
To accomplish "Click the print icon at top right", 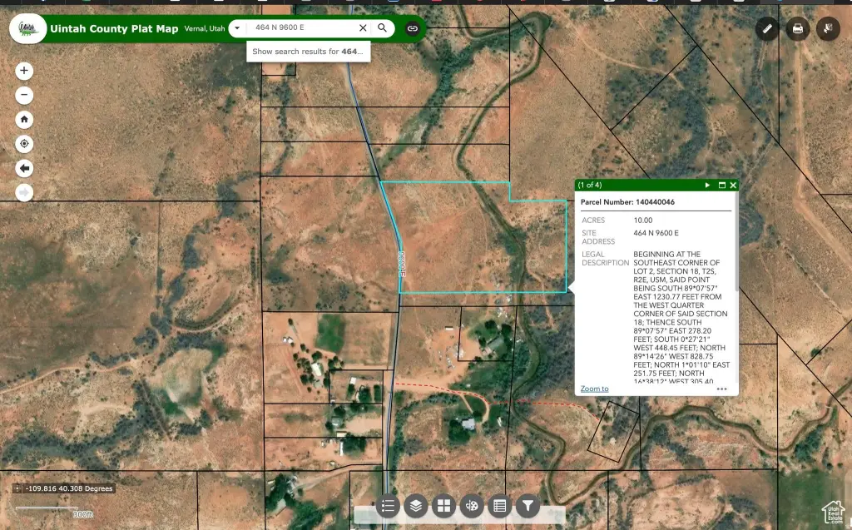I will [797, 29].
